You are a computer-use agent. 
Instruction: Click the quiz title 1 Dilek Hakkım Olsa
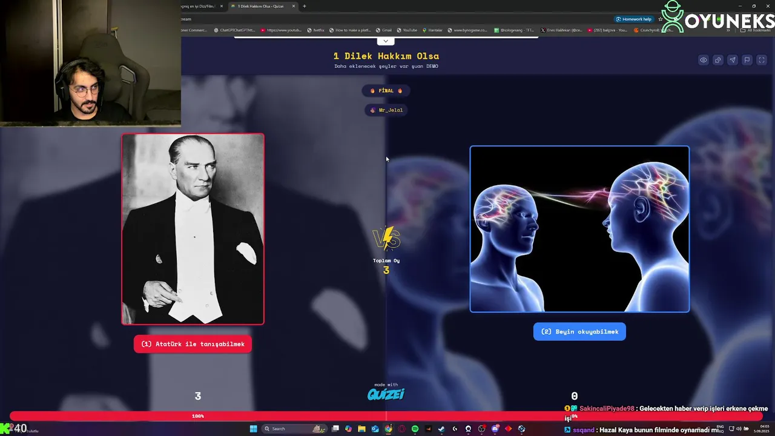(x=386, y=56)
